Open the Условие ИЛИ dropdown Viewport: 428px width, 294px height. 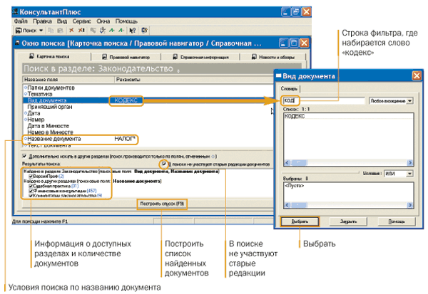coord(409,174)
